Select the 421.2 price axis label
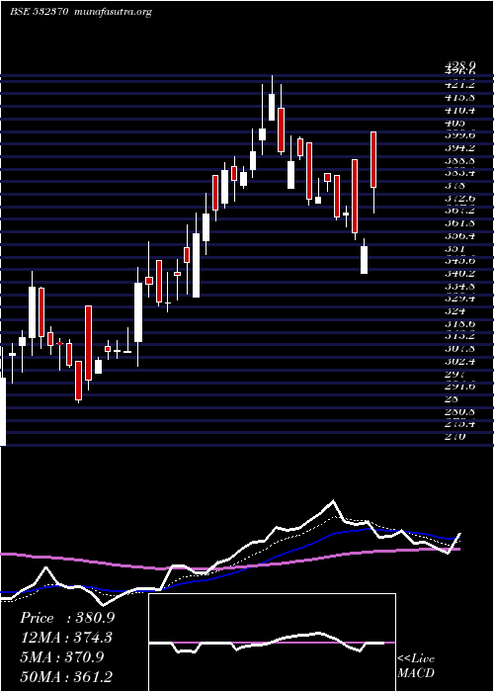Viewport: 494px width, 692px height. (x=459, y=85)
